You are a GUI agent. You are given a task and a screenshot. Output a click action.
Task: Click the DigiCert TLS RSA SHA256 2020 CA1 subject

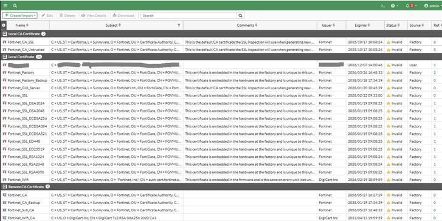(x=104, y=218)
